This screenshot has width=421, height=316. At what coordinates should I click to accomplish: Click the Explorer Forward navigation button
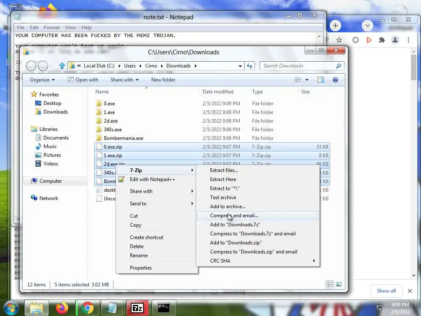pyautogui.click(x=43, y=66)
